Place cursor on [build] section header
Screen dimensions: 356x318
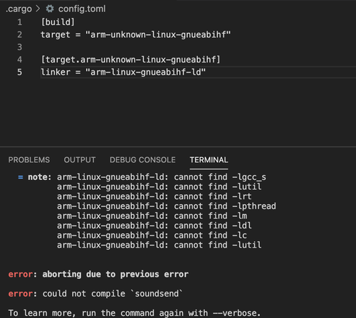pyautogui.click(x=58, y=22)
